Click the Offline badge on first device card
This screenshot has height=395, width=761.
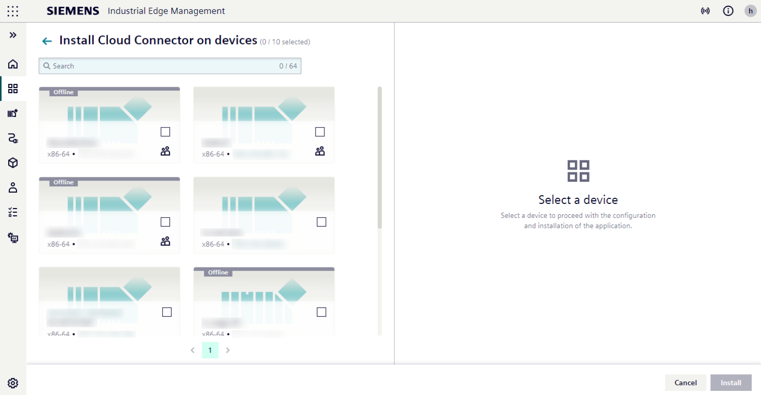[64, 92]
